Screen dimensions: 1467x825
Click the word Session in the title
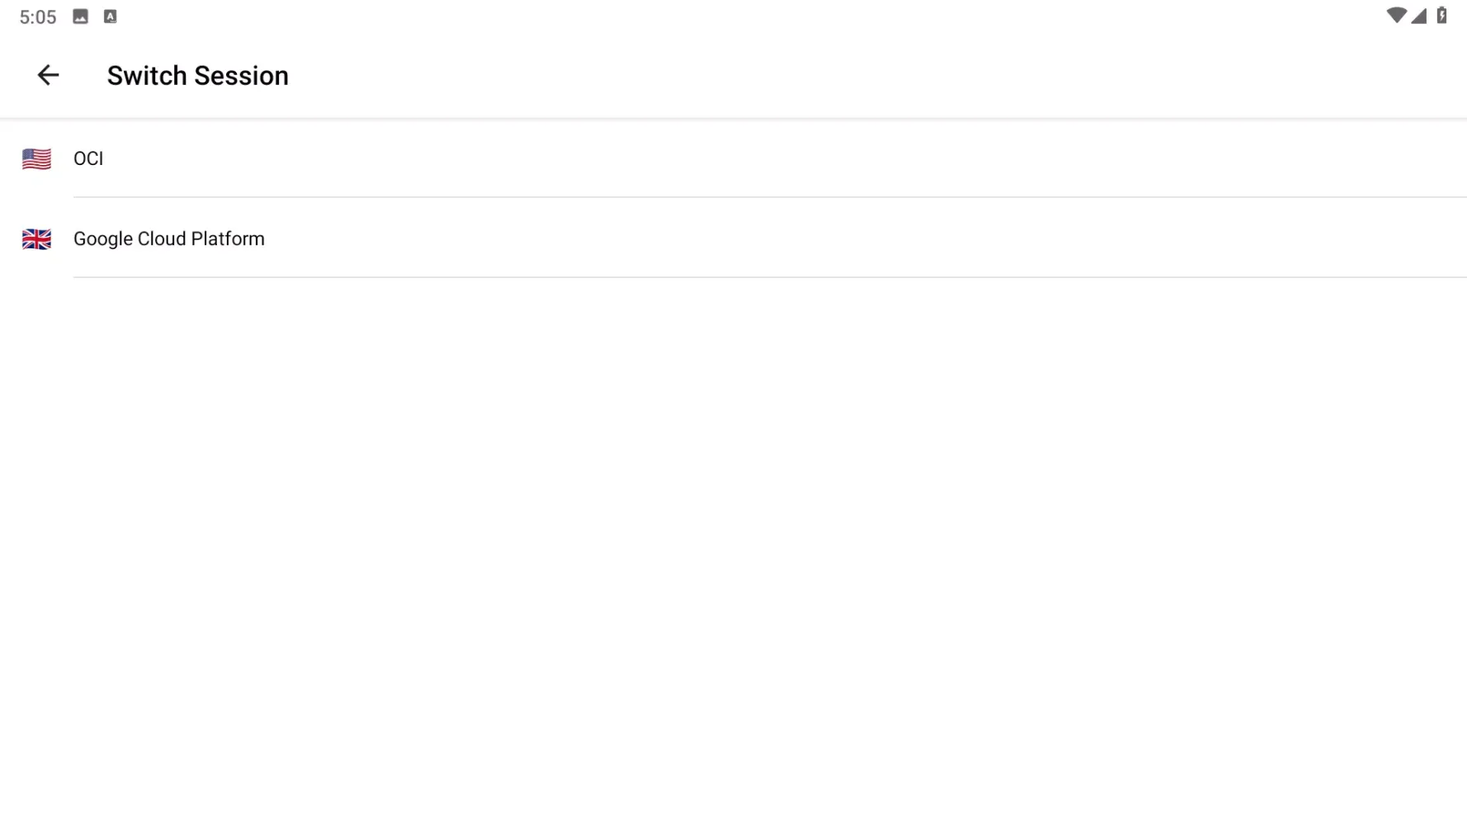241,76
